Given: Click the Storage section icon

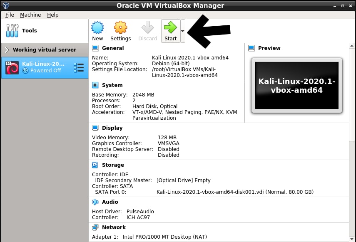Looking at the screenshot, I should (x=94, y=165).
